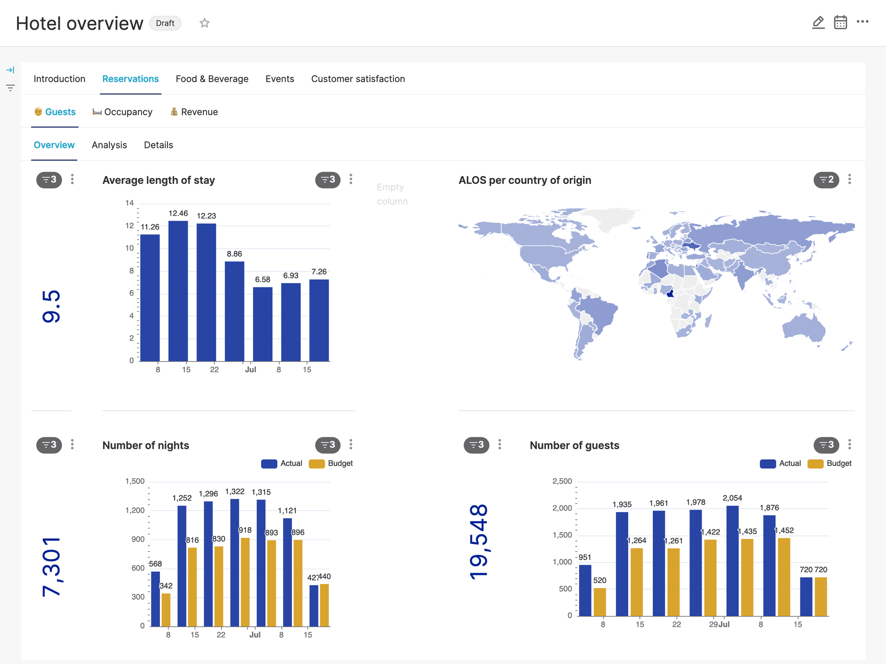Image resolution: width=886 pixels, height=664 pixels.
Task: Open the calendar date picker icon
Action: [840, 22]
